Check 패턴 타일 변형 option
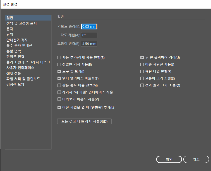The height and width of the screenshot is (171, 211). 142,71
